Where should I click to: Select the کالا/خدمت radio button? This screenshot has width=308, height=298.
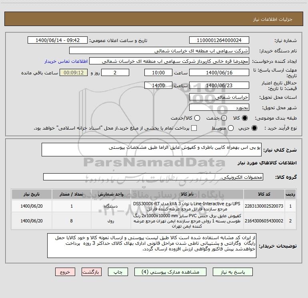pyautogui.click(x=197, y=118)
